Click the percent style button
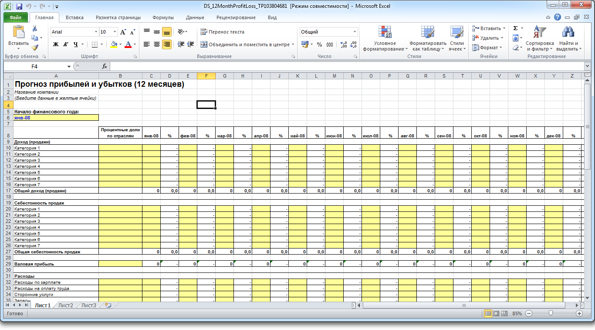Viewport: 595px width, 330px height. click(x=319, y=44)
